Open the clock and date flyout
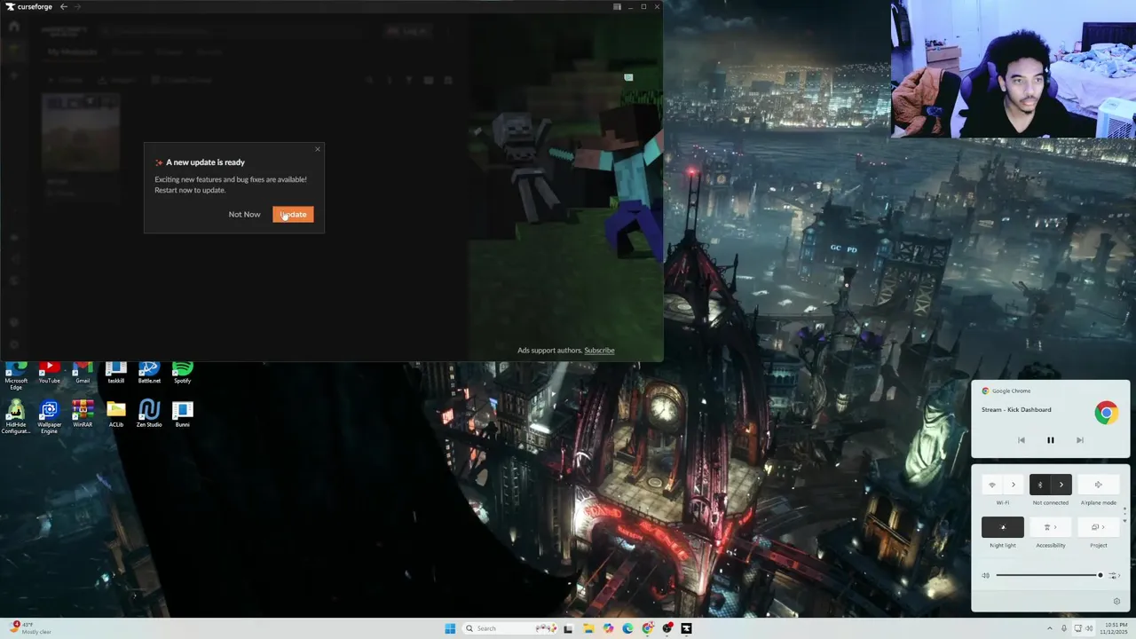This screenshot has width=1136, height=639. click(1115, 628)
